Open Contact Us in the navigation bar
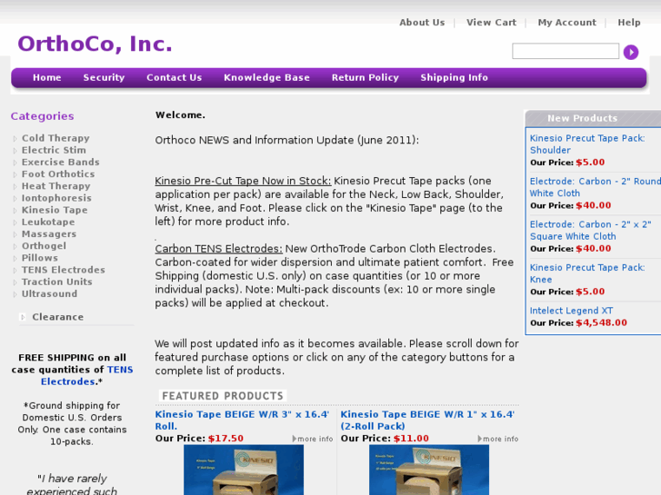 (x=174, y=77)
